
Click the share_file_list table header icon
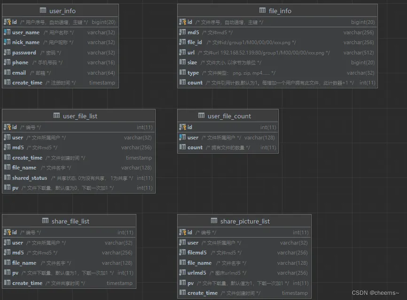[45, 221]
